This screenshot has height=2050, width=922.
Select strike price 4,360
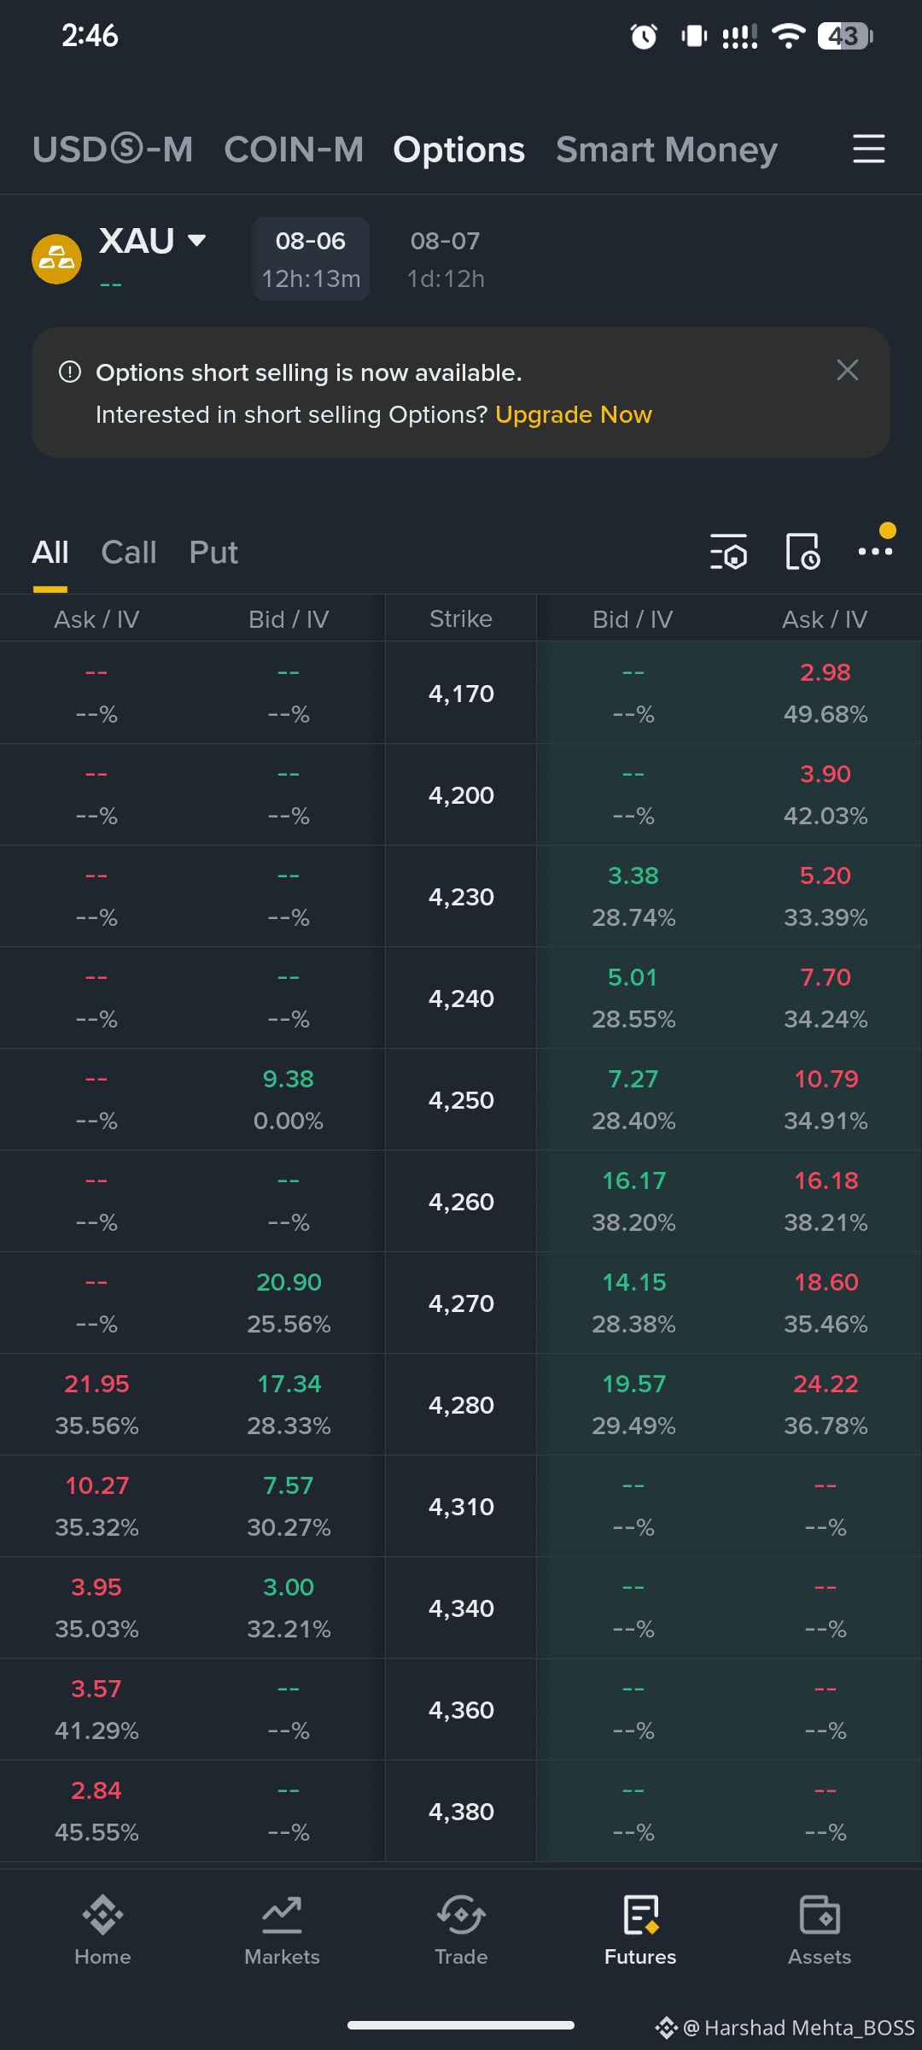(461, 1710)
